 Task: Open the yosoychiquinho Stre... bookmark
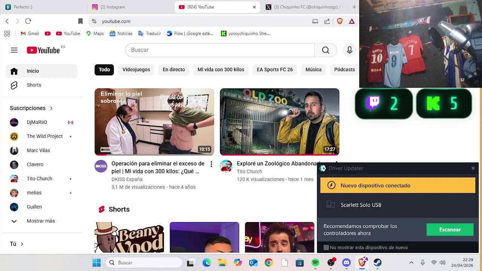[x=245, y=33]
